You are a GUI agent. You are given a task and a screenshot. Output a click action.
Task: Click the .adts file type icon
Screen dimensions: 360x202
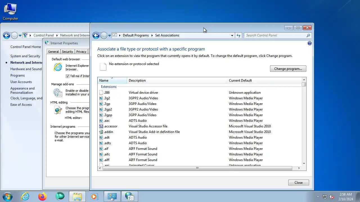point(101,143)
